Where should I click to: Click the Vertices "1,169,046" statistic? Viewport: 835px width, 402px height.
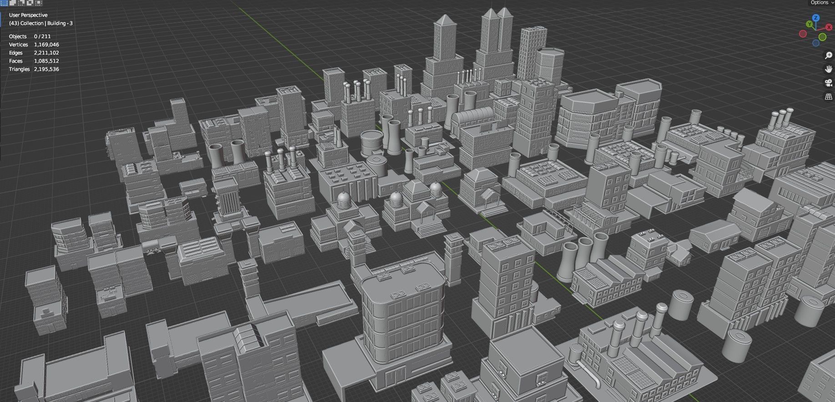click(x=46, y=45)
